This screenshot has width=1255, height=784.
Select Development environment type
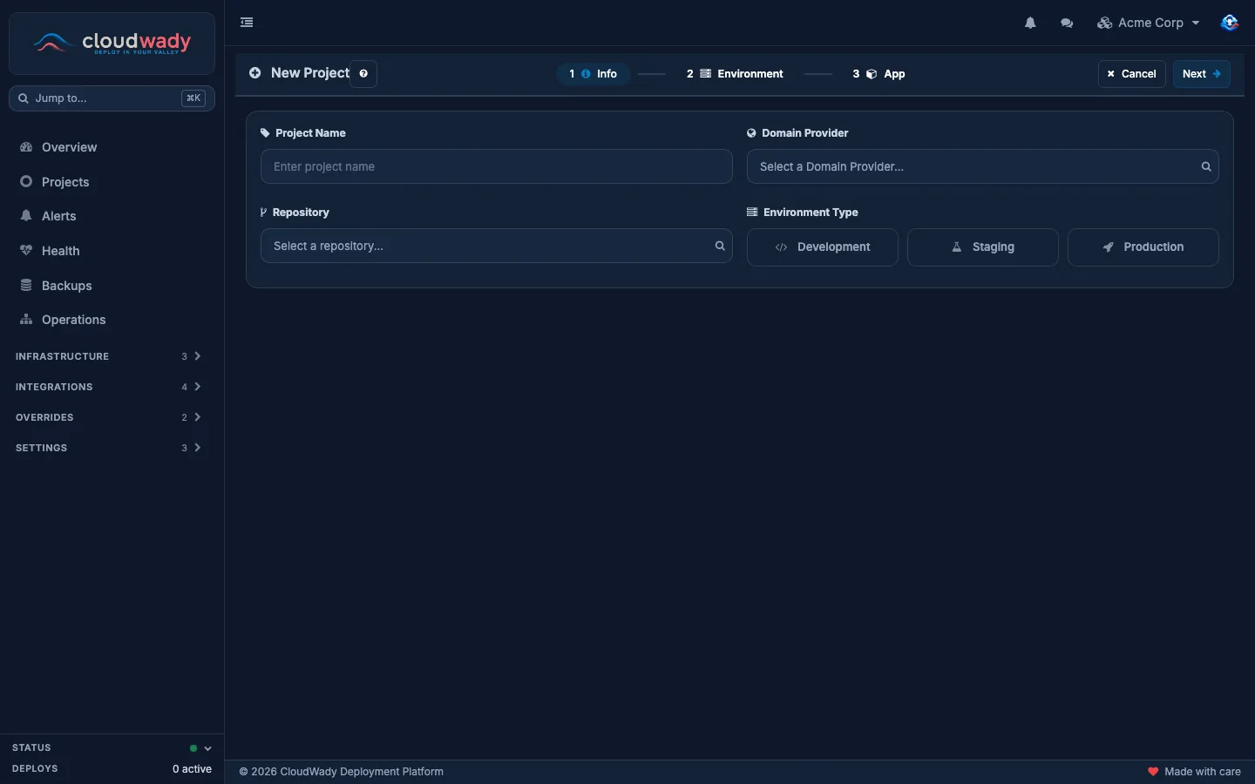pyautogui.click(x=823, y=247)
